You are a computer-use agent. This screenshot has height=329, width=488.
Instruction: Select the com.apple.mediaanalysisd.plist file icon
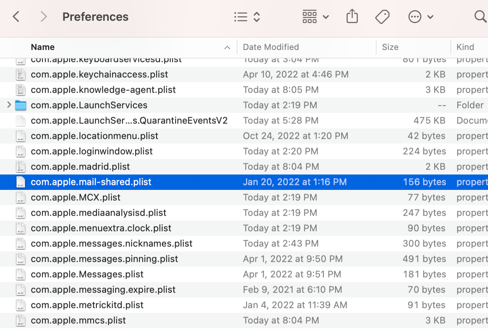(x=21, y=213)
